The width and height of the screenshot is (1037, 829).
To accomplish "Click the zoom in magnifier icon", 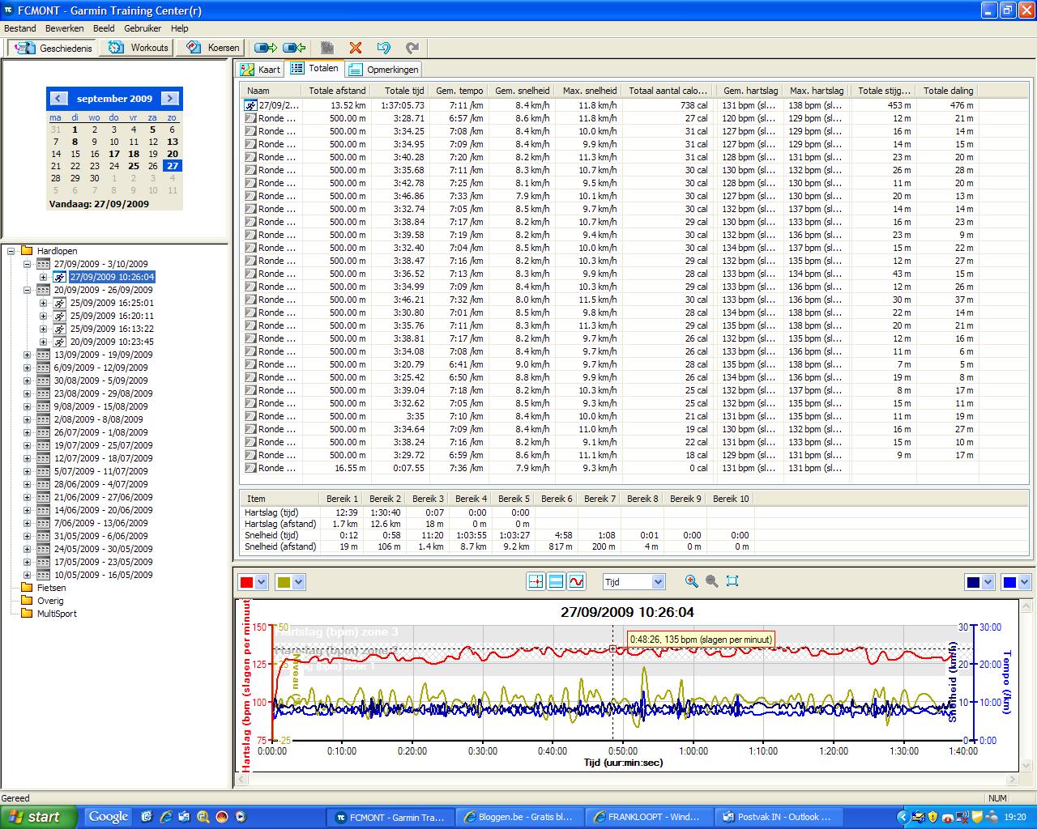I will pyautogui.click(x=691, y=581).
